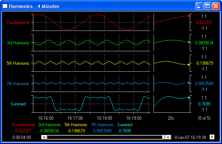Click 5th Harmonic in the bottom legend
Screen dimensions: 222x144
[76, 125]
